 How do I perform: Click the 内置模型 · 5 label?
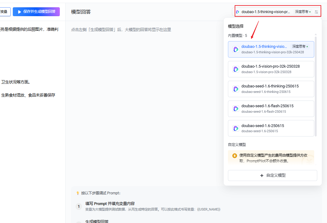click(x=237, y=36)
